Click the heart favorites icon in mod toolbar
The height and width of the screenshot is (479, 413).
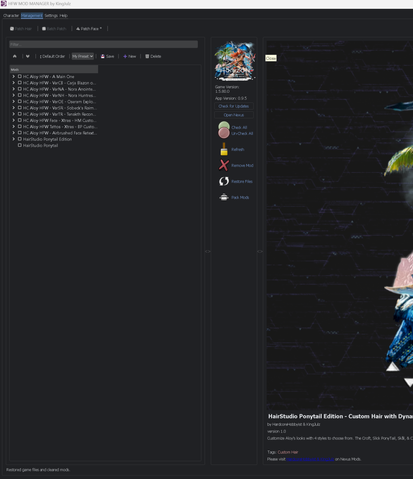click(28, 56)
